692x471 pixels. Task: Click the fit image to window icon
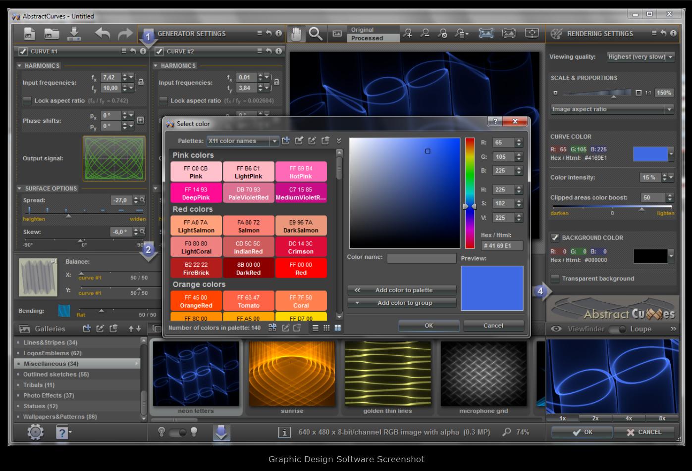point(486,33)
